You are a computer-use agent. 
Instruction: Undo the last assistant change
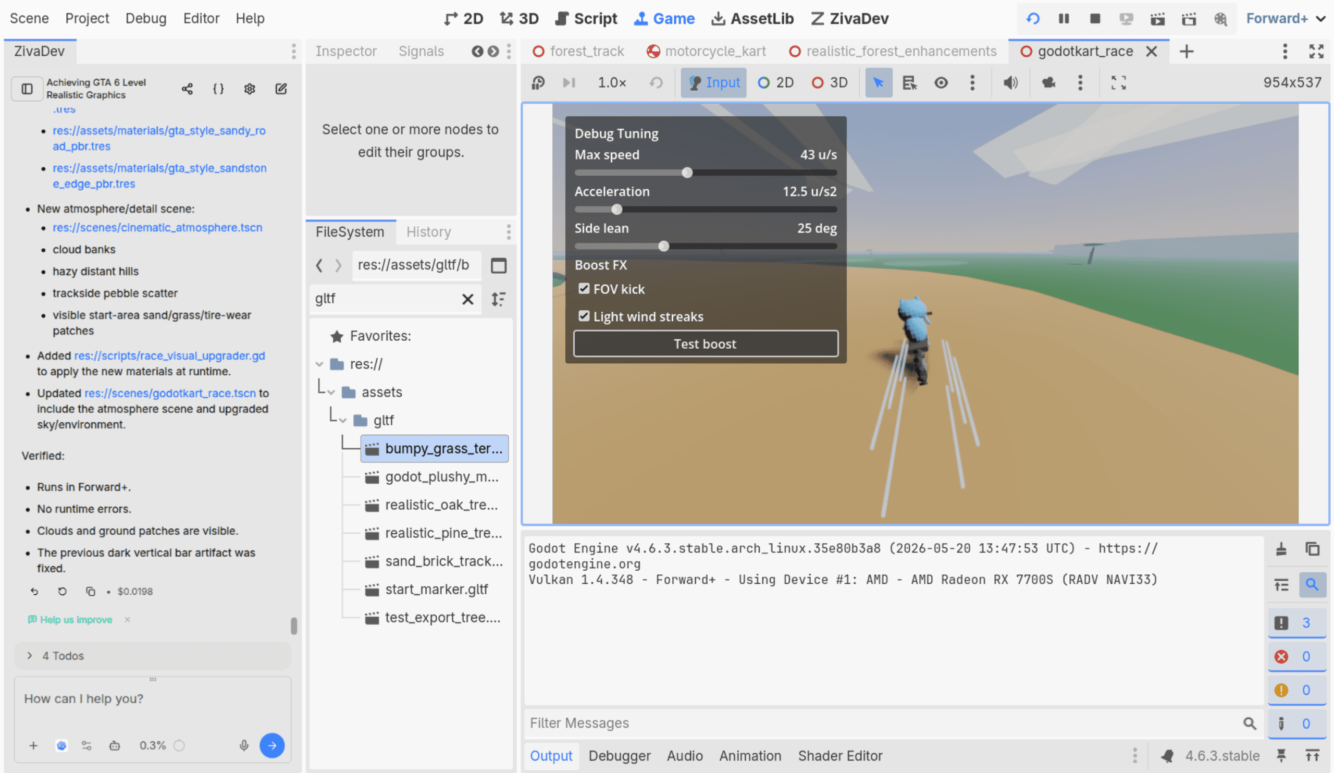[x=34, y=592]
